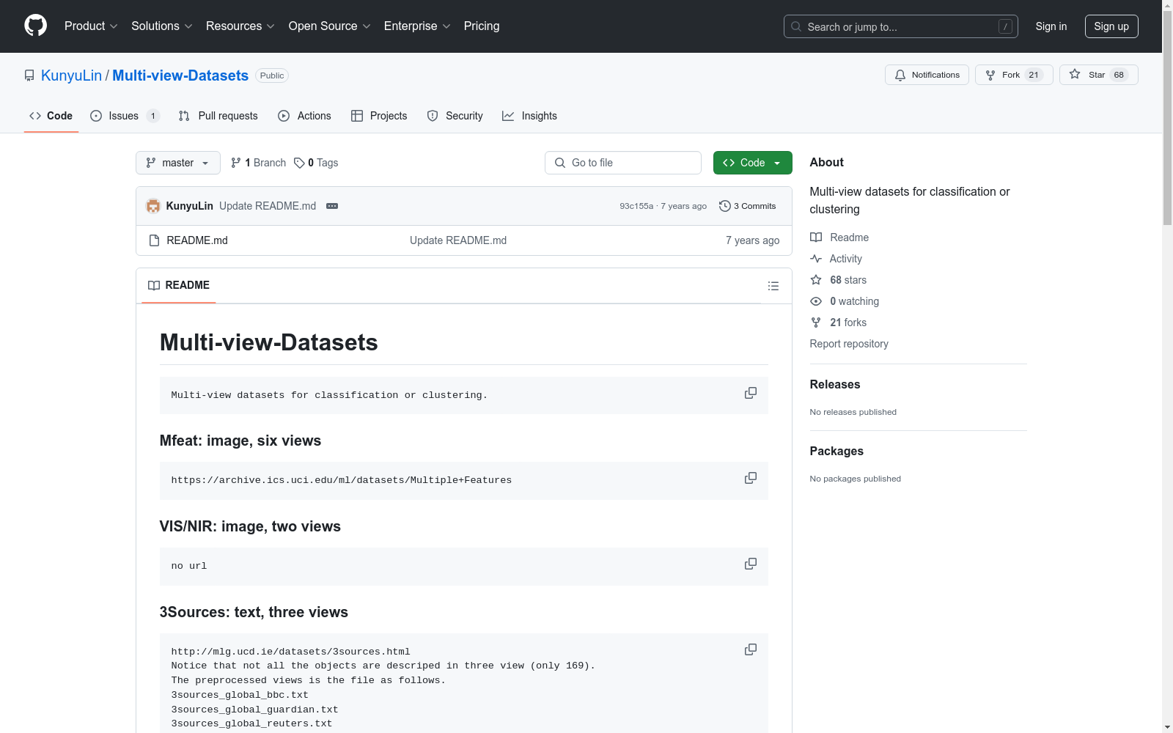The width and height of the screenshot is (1173, 733).
Task: Open the Actions tab
Action: coord(305,116)
